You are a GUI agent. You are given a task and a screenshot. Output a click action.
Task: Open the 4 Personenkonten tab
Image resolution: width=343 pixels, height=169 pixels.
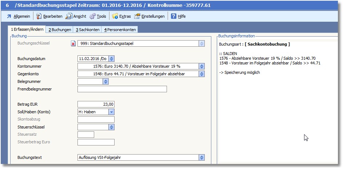pos(119,30)
